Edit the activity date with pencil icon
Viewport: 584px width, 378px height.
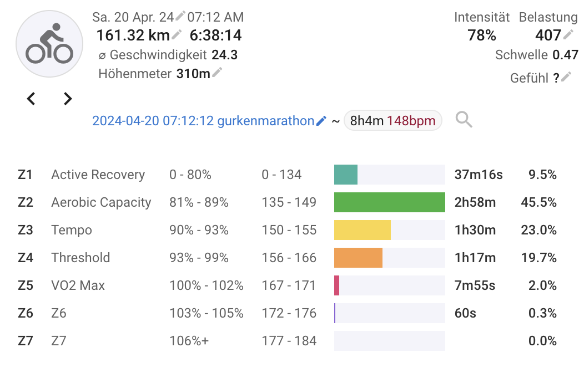(x=180, y=16)
